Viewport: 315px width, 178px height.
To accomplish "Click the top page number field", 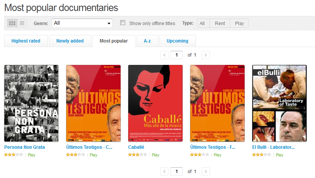I will click(x=177, y=55).
